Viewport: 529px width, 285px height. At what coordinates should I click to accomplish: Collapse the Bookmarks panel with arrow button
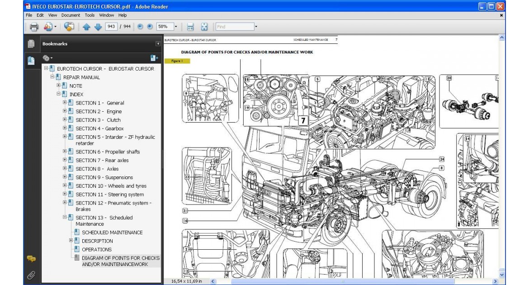pyautogui.click(x=157, y=43)
